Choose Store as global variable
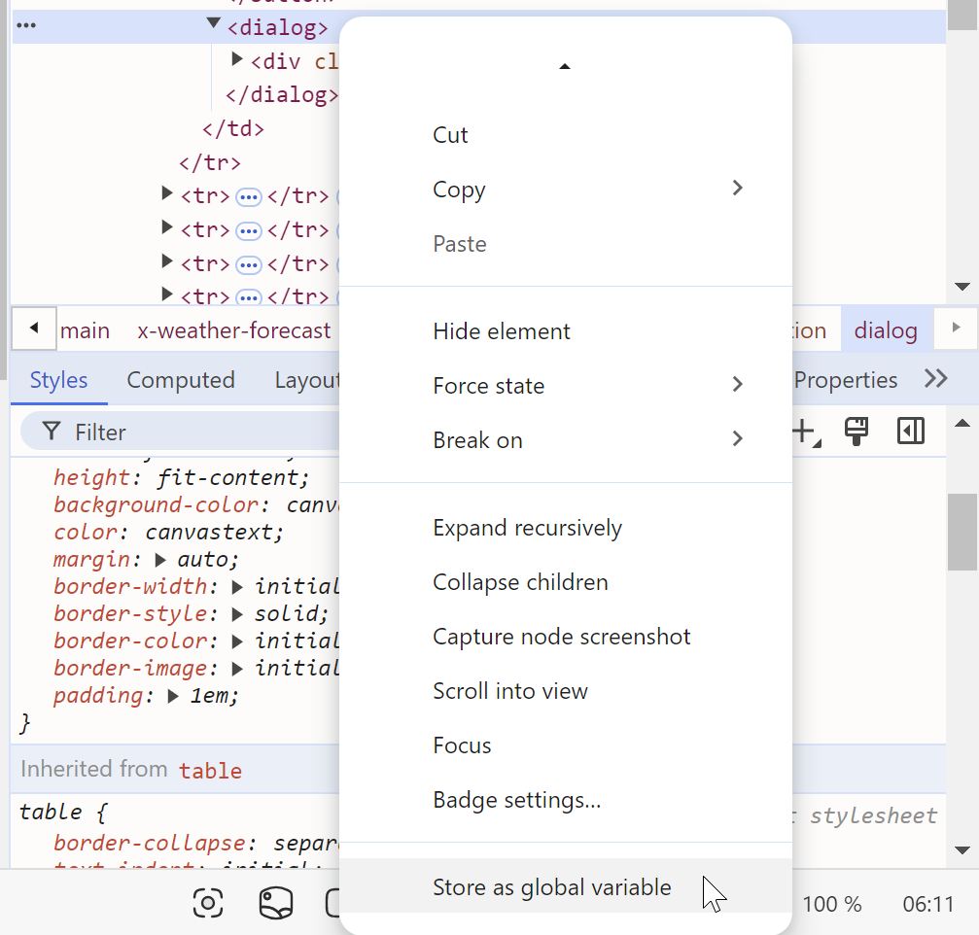This screenshot has height=935, width=979. 566,886
